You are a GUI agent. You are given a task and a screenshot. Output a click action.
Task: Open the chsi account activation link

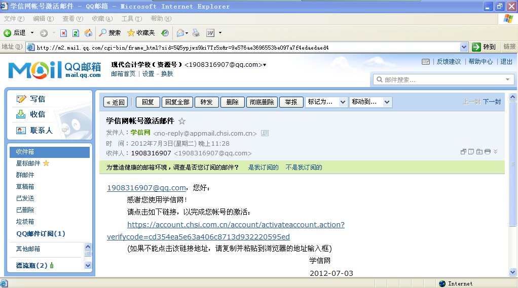click(226, 231)
